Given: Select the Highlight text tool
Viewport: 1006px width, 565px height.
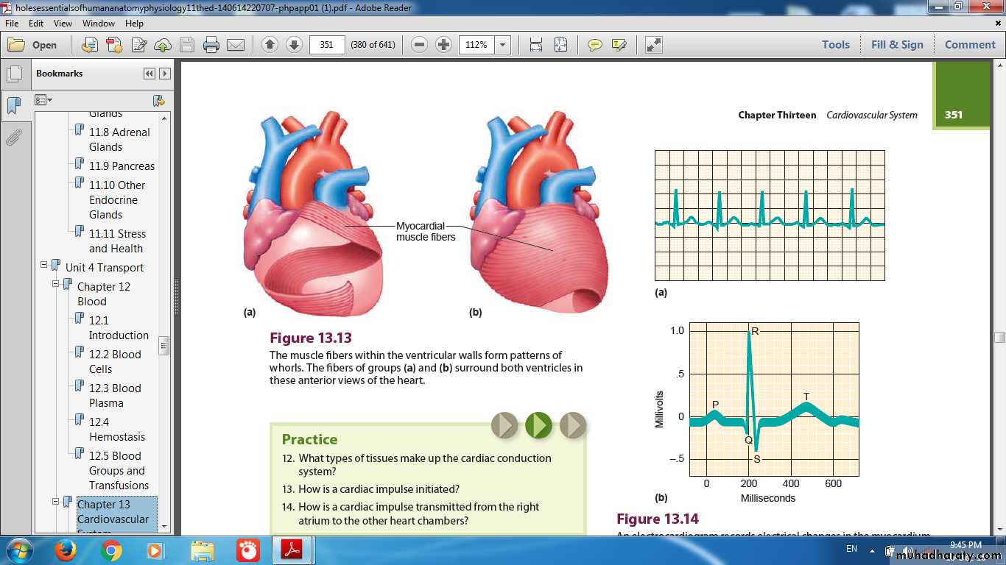Looking at the screenshot, I should tap(619, 45).
